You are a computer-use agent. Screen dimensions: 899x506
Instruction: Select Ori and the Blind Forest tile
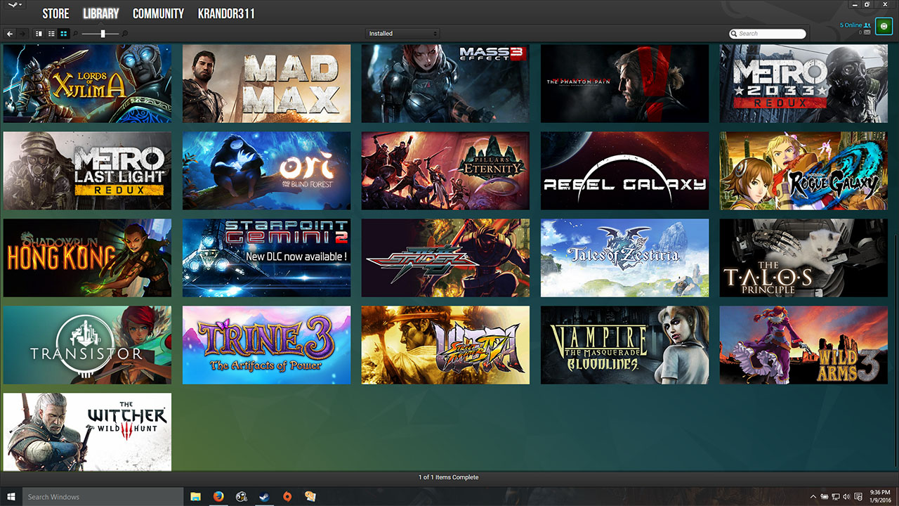pos(266,171)
